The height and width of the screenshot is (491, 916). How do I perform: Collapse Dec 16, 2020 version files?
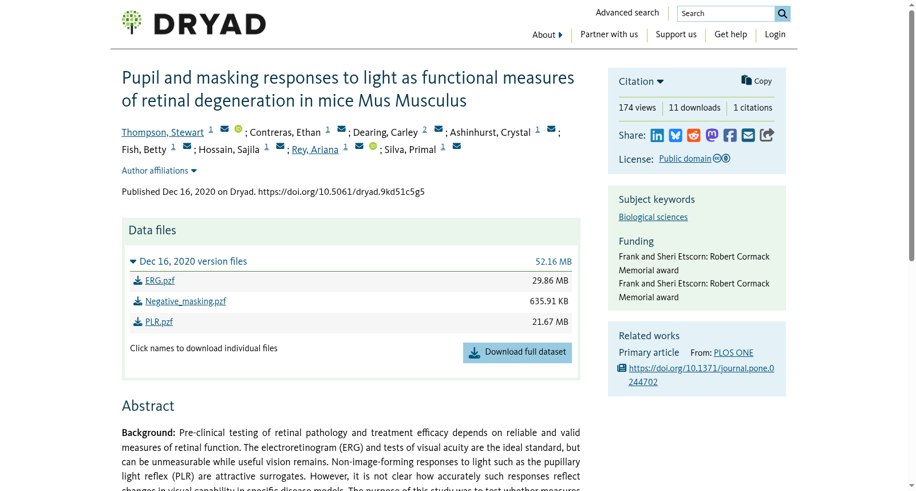point(188,261)
